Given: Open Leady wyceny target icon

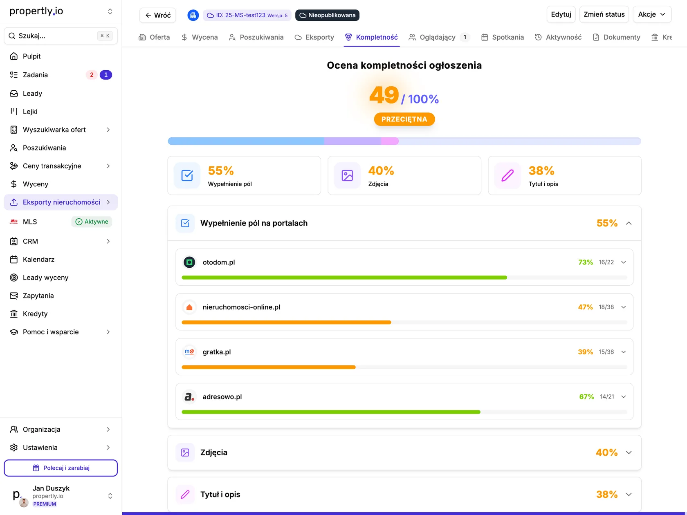Looking at the screenshot, I should point(14,278).
